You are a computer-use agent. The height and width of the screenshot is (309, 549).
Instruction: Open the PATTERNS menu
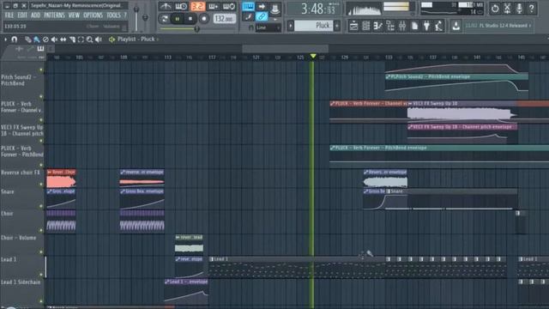point(55,15)
